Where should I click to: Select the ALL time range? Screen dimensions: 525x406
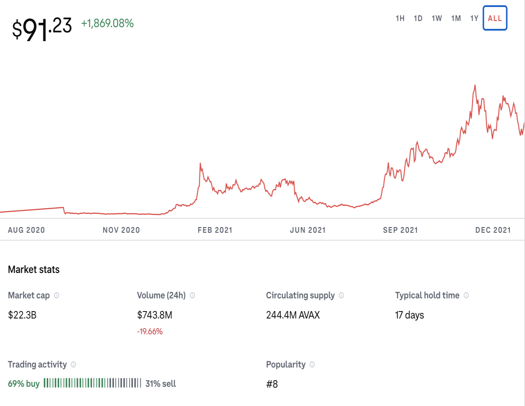click(x=495, y=18)
